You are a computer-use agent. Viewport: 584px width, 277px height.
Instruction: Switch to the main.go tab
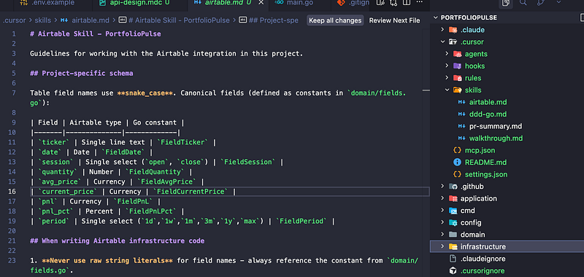click(x=294, y=3)
